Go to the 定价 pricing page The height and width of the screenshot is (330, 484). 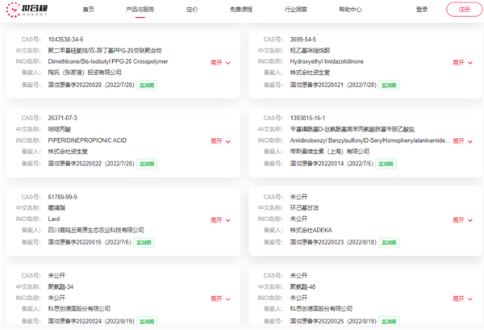click(192, 10)
